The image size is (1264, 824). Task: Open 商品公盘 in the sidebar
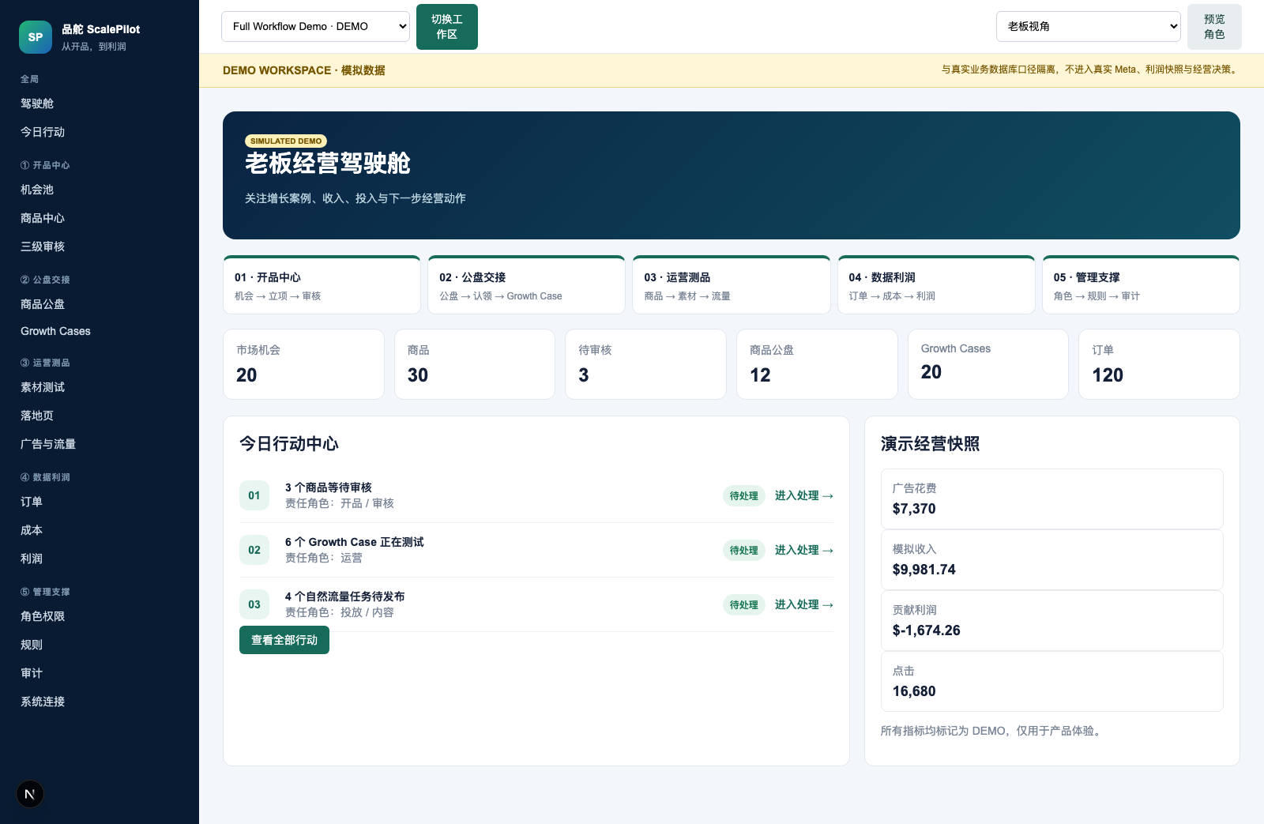43,304
